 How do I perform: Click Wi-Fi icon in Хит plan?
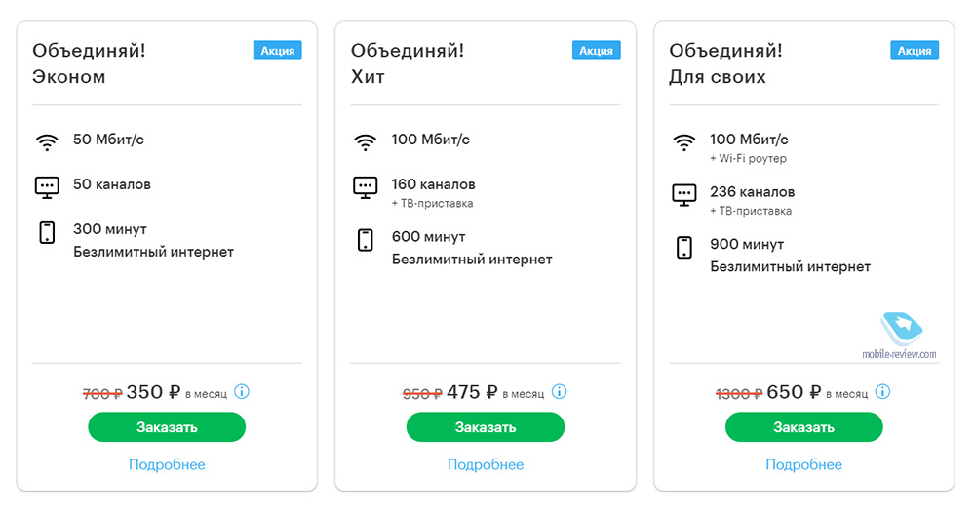click(x=365, y=142)
